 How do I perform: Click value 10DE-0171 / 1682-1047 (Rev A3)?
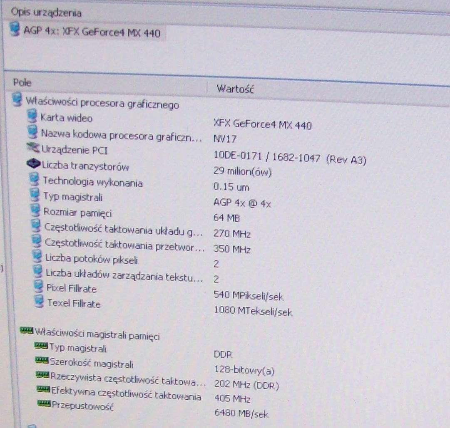pyautogui.click(x=290, y=158)
